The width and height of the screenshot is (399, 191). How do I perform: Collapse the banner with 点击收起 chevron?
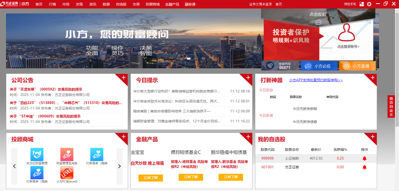pyautogui.click(x=318, y=22)
